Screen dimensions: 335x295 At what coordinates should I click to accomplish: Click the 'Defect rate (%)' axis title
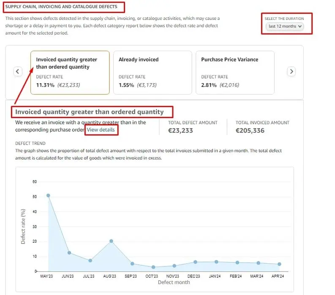[x=23, y=227]
